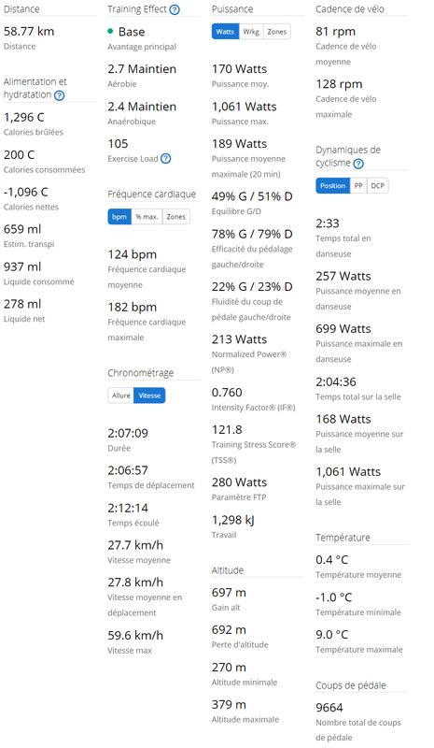Screen dimensions: 434x748
Task: Click the 280 Watts FTP setting
Action: pos(239,482)
